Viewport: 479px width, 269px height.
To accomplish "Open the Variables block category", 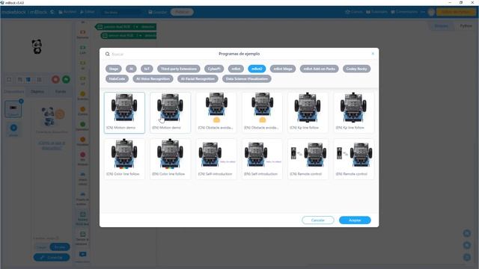I will [x=82, y=141].
